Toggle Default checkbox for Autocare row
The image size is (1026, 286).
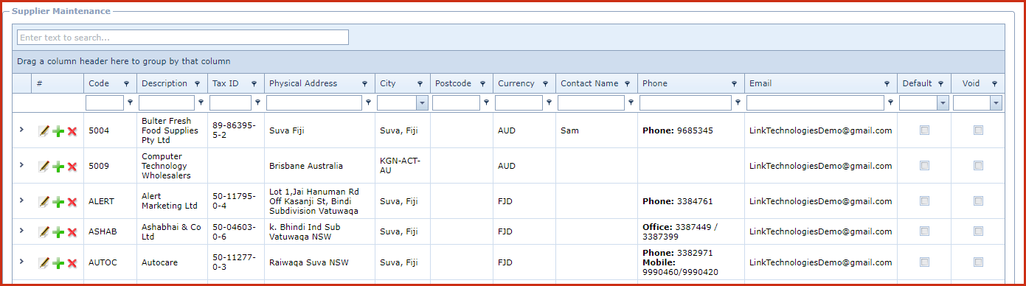tap(924, 262)
